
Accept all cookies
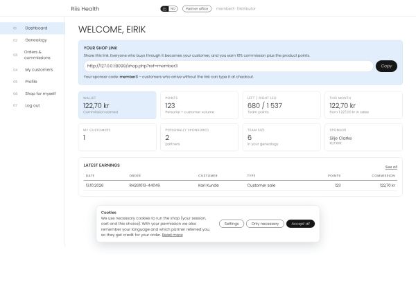pyautogui.click(x=301, y=224)
